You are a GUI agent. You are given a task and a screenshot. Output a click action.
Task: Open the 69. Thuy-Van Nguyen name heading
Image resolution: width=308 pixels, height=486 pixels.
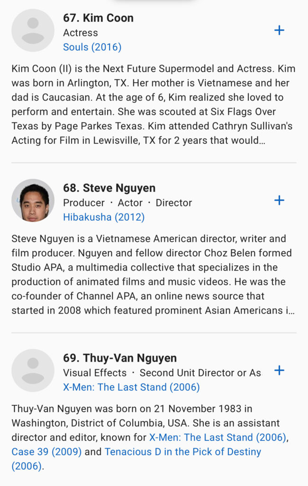120,358
